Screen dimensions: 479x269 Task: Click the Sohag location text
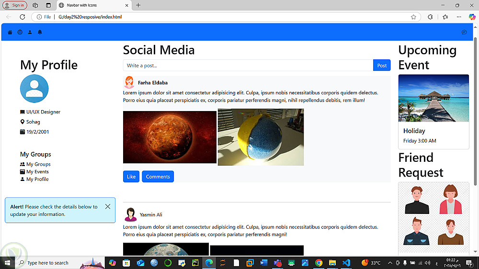click(x=33, y=122)
